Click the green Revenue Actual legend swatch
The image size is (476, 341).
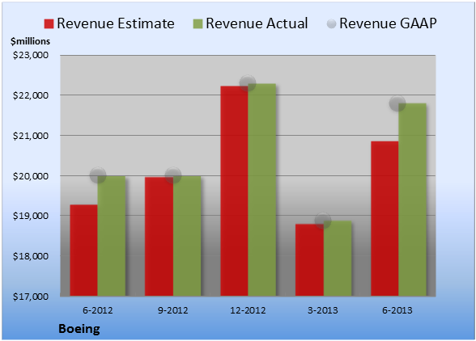coord(198,24)
